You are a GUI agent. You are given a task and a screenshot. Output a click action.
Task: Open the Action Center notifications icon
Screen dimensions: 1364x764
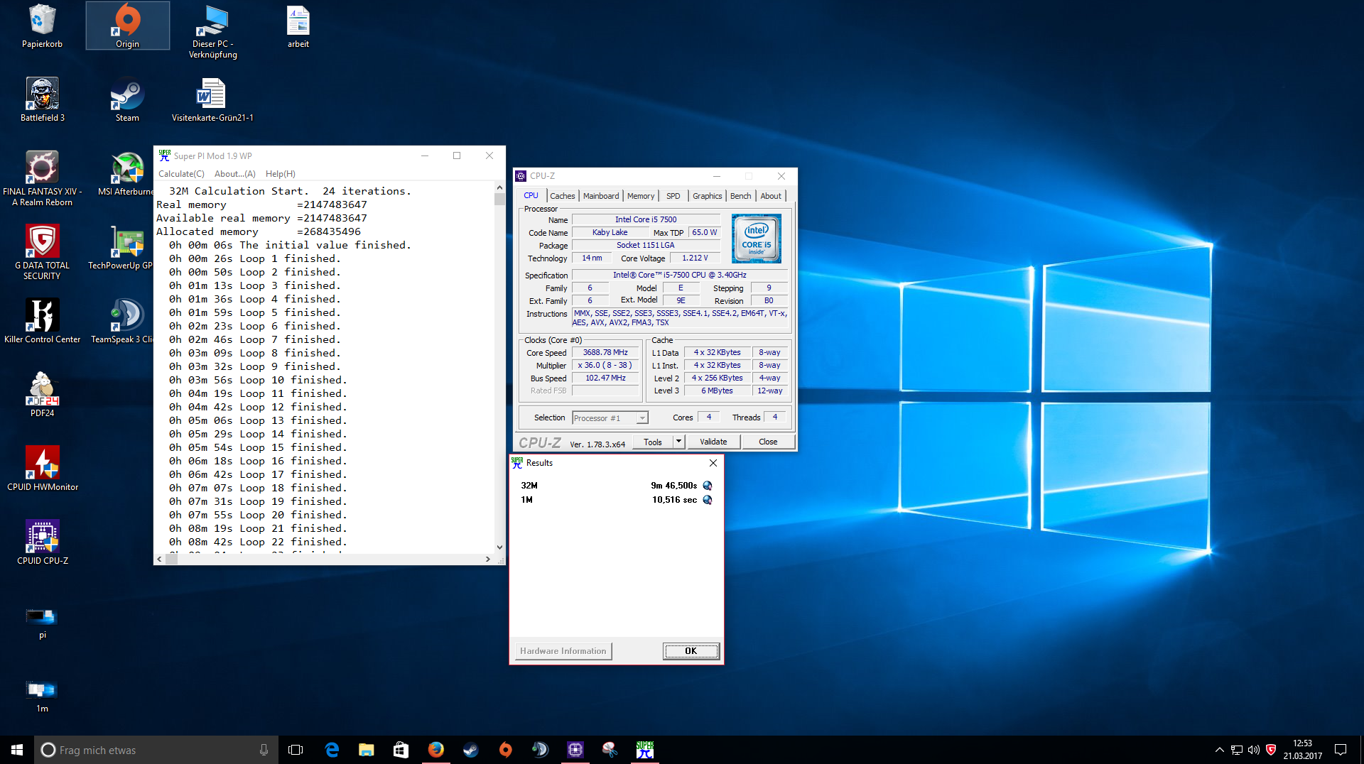tap(1341, 750)
